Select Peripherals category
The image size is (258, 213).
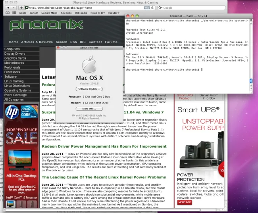point(21,67)
